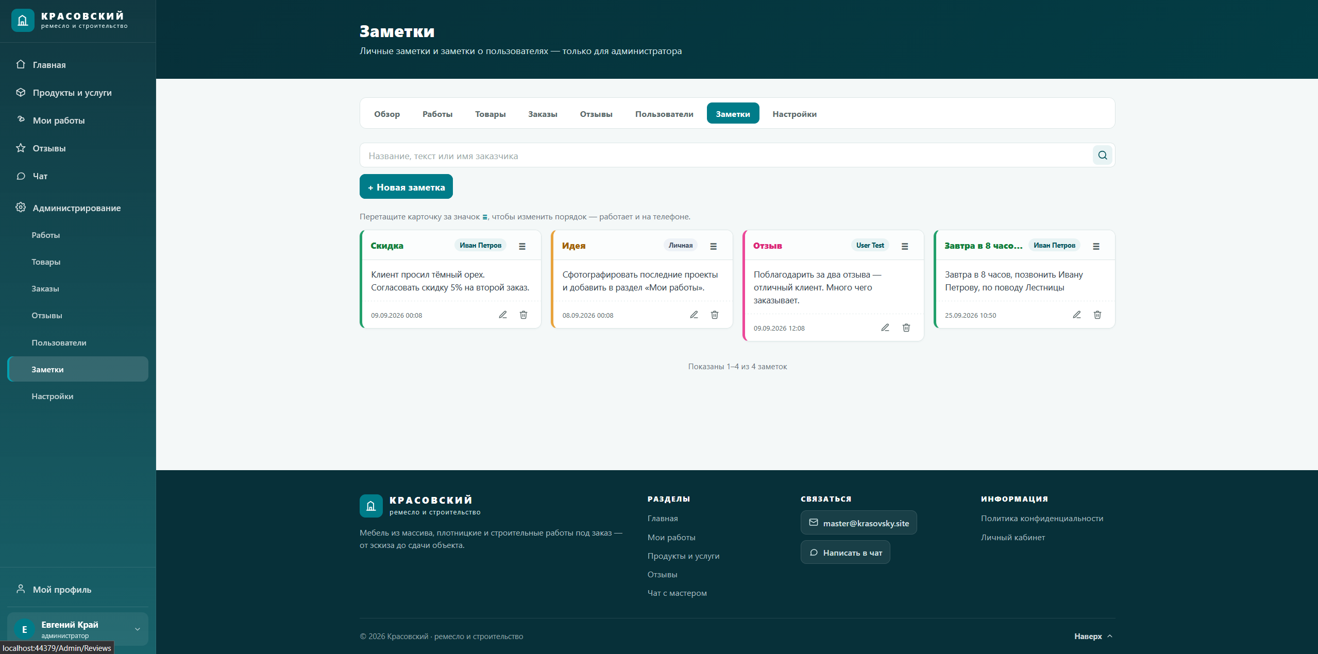1318x654 pixels.
Task: Edit the Скидка note via pencil icon
Action: (x=503, y=315)
